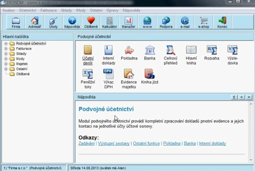Open the Banka module icon
Image resolution: width=255 pixels, height=171 pixels.
point(150,53)
